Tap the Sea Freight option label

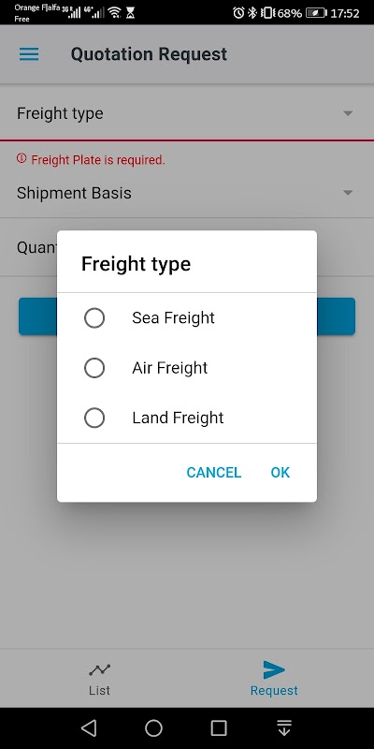[x=173, y=318]
